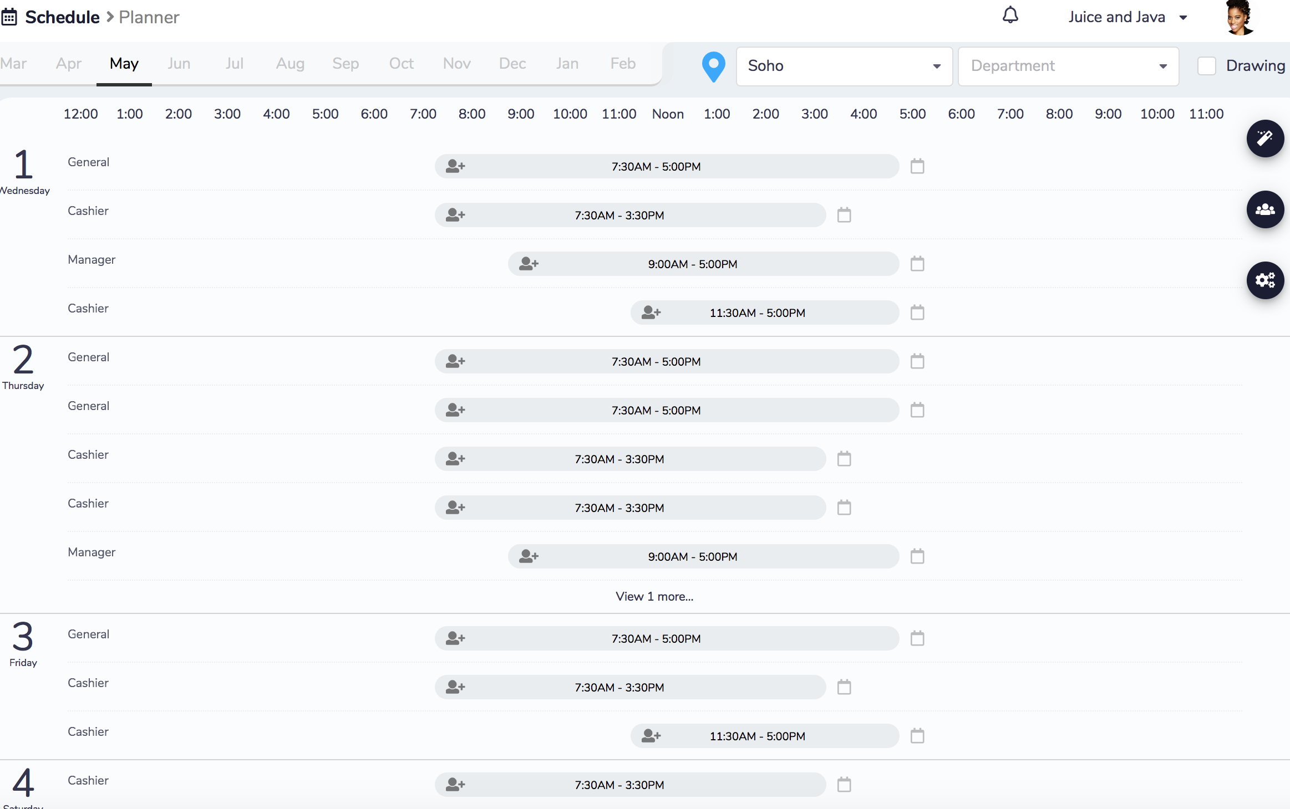Click the View 1 more link
Viewport: 1290px width, 809px height.
tap(654, 596)
